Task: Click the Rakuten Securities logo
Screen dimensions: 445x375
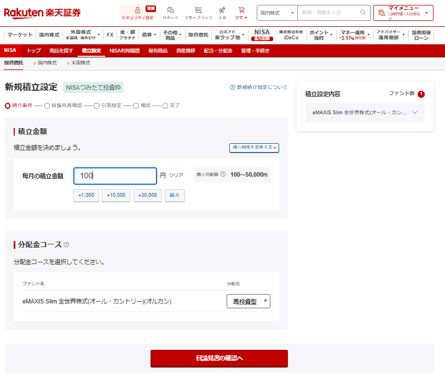Action: [x=42, y=13]
